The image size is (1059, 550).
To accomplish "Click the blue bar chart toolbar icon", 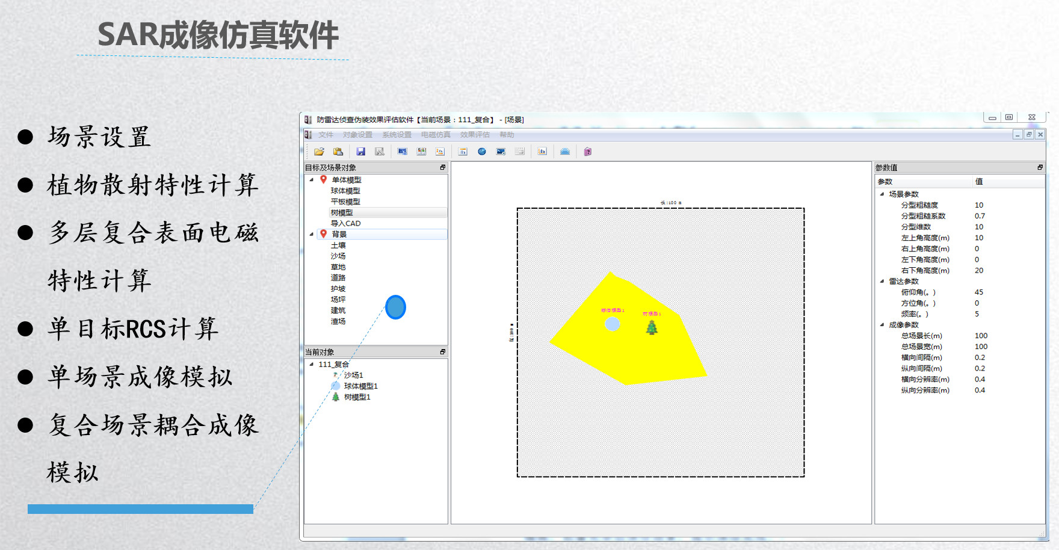I will tap(542, 152).
